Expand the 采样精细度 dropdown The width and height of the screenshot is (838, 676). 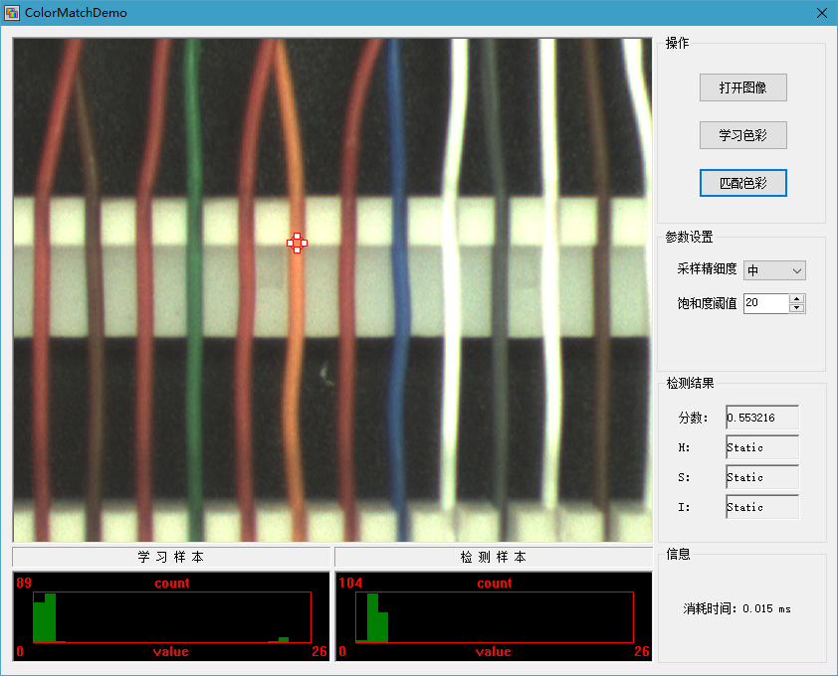click(x=774, y=270)
